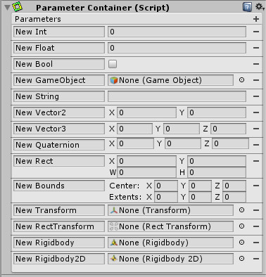Remove the New RectTransform parameter
The height and width of the screenshot is (277, 266).
[256, 226]
